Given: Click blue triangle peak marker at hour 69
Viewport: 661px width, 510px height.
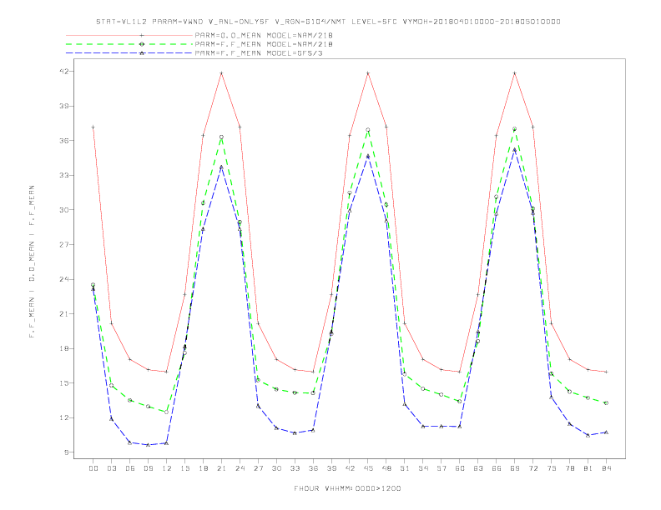Looking at the screenshot, I should pyautogui.click(x=515, y=150).
